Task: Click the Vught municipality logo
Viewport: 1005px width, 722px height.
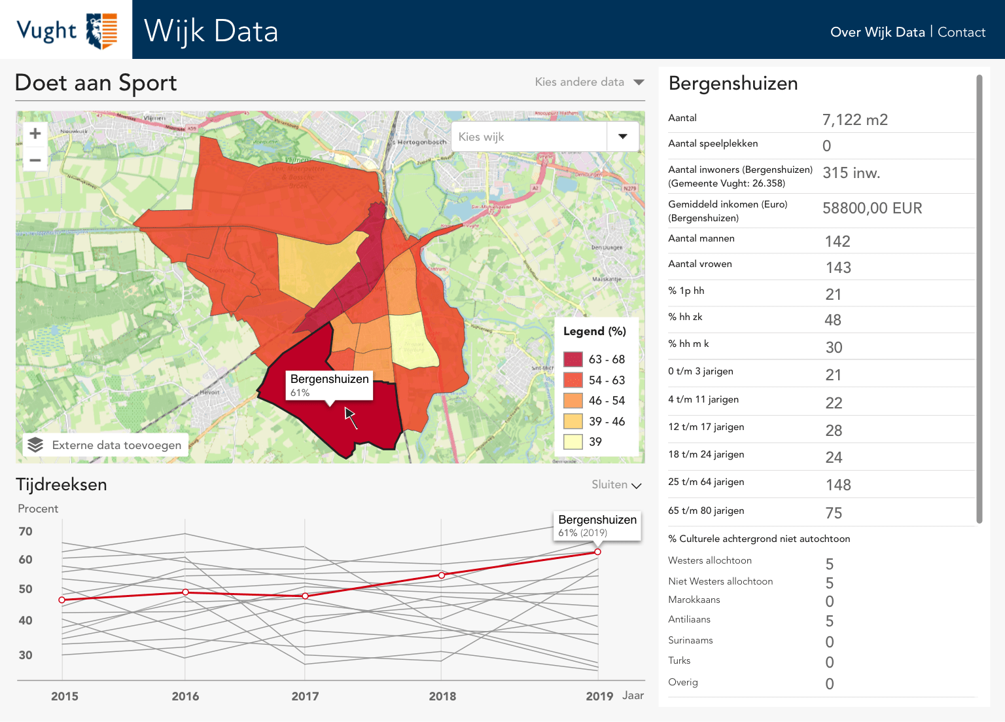Action: [x=67, y=30]
